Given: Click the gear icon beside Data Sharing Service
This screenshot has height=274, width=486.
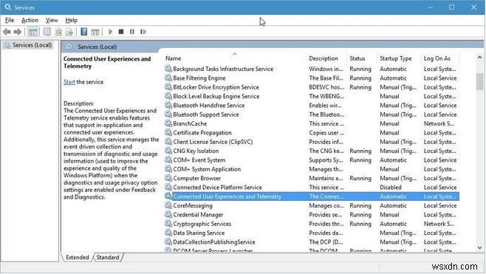Looking at the screenshot, I should (168, 233).
